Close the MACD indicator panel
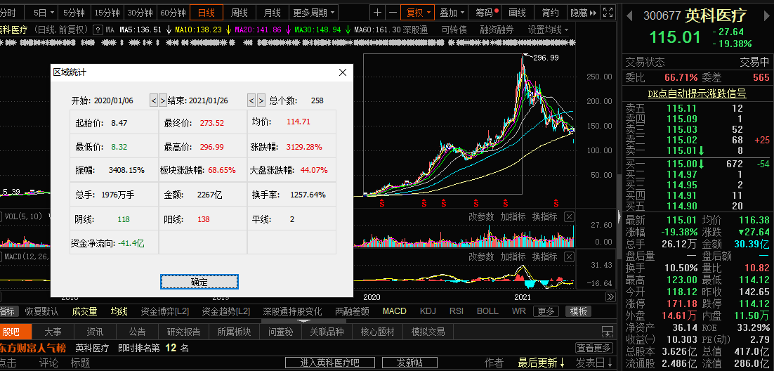 click(569, 257)
